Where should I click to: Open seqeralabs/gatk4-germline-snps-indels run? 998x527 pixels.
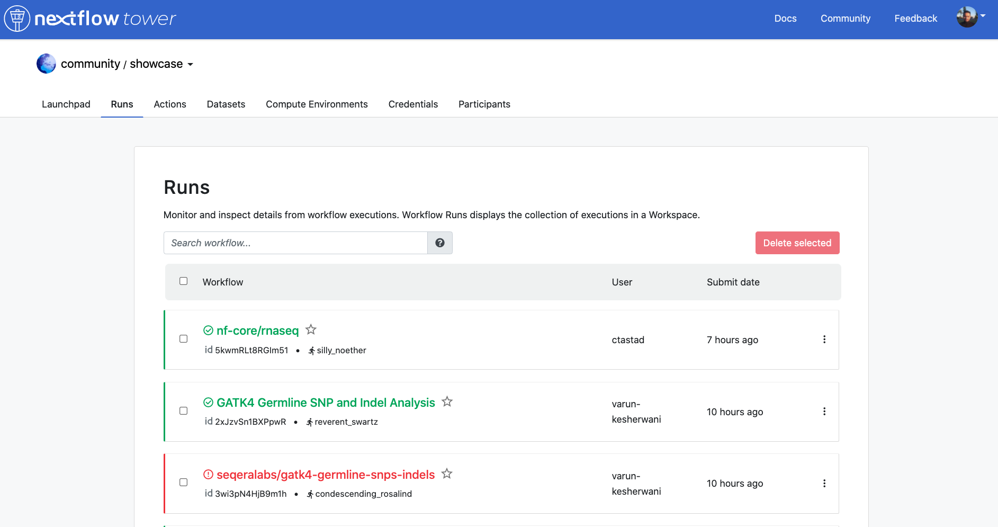pyautogui.click(x=326, y=475)
